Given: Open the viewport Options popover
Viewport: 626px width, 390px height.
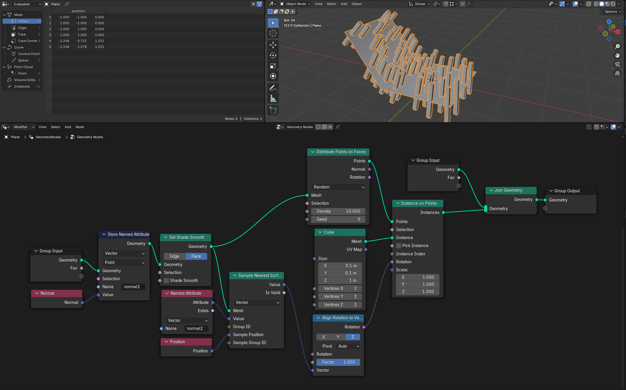Looking at the screenshot, I should (x=613, y=12).
